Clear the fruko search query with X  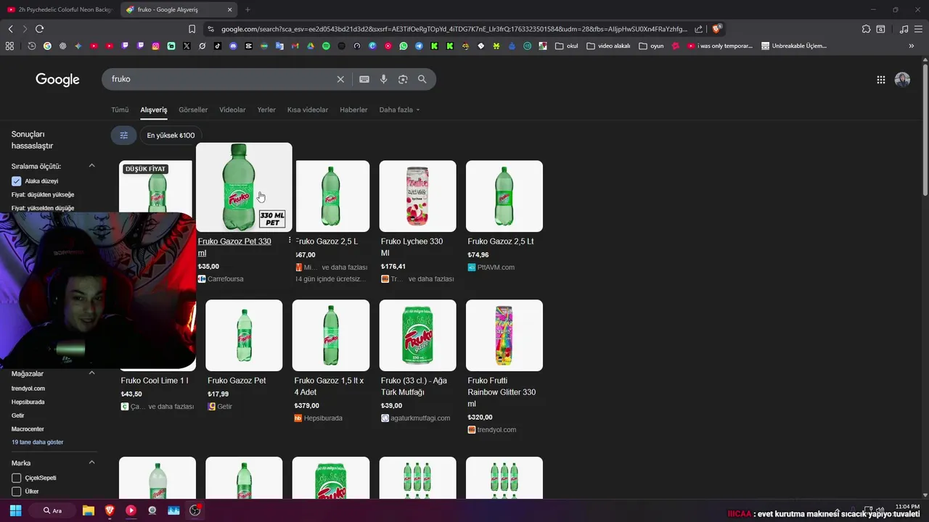340,79
